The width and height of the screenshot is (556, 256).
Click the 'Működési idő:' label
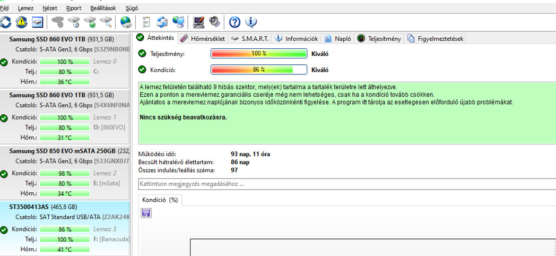pyautogui.click(x=157, y=154)
